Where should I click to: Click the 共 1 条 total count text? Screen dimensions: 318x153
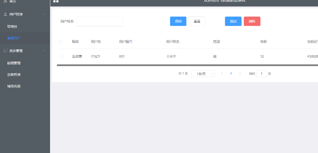(183, 73)
